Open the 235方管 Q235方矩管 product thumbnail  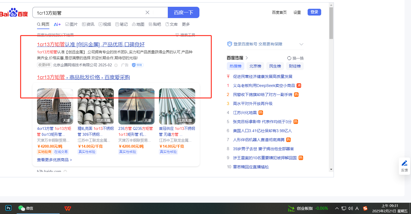[x=136, y=106]
